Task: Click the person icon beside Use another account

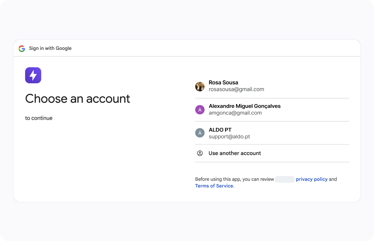Action: click(200, 153)
